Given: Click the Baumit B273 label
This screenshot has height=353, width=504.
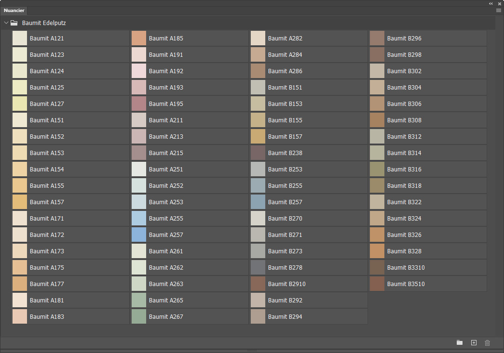Looking at the screenshot, I should coord(285,251).
